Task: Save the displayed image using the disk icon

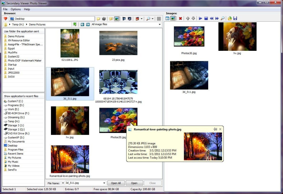Action: pos(235,18)
